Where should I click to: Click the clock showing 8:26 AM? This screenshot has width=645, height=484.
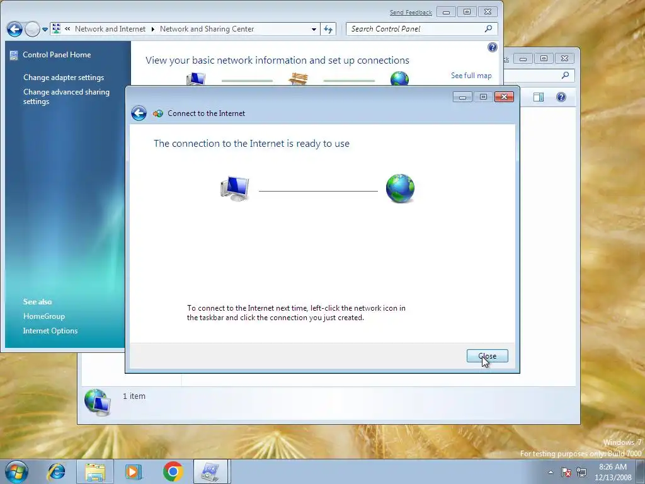coord(613,471)
